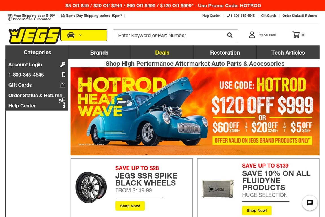This screenshot has width=325, height=217.
Task: Click the gift card icon in sidebar
Action: pyautogui.click(x=63, y=85)
